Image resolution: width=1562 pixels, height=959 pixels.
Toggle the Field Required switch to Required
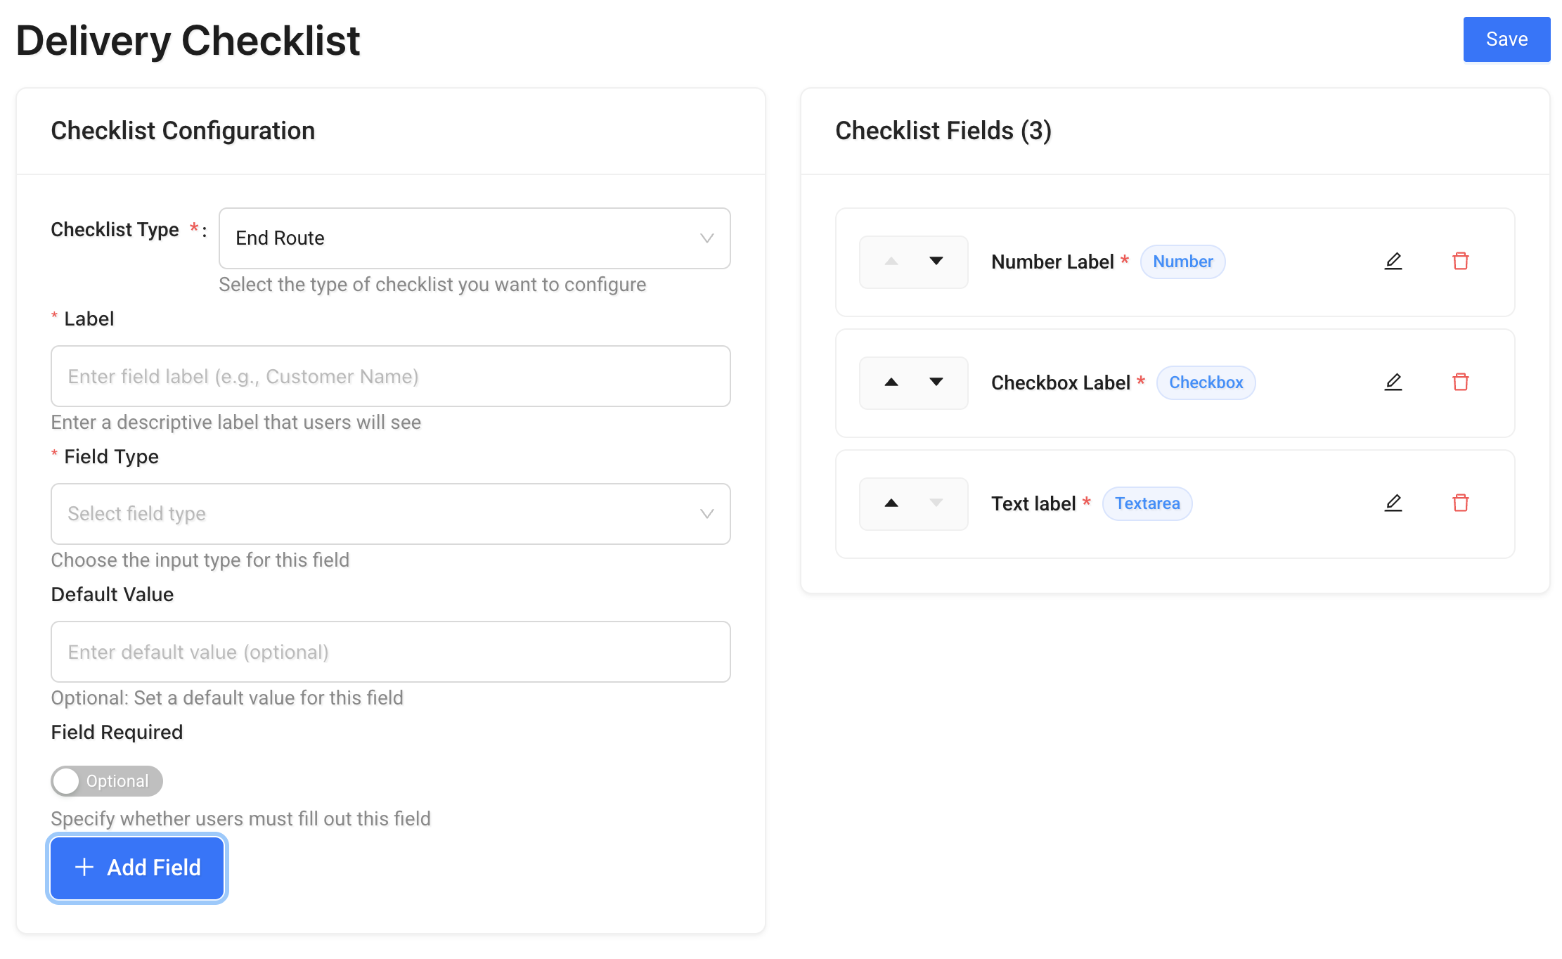[x=106, y=780]
